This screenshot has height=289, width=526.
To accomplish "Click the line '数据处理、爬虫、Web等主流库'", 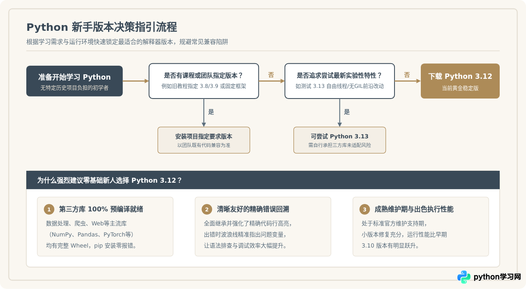I will click(x=86, y=224).
